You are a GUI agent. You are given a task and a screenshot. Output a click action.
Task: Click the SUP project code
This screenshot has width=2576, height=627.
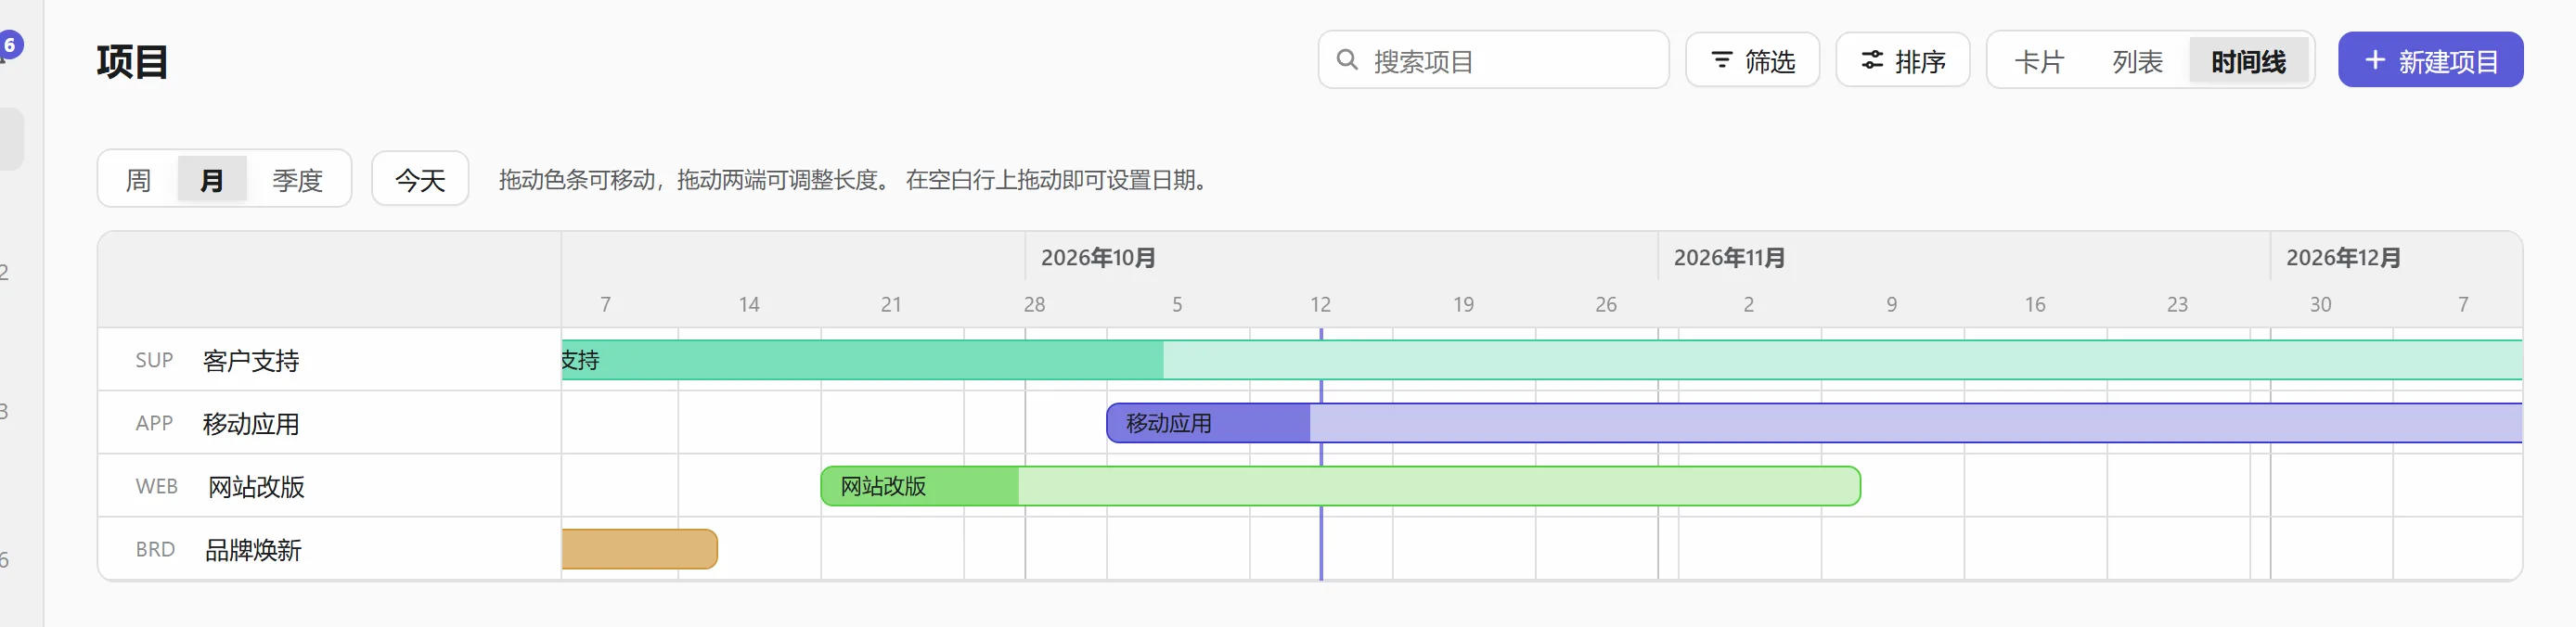154,360
